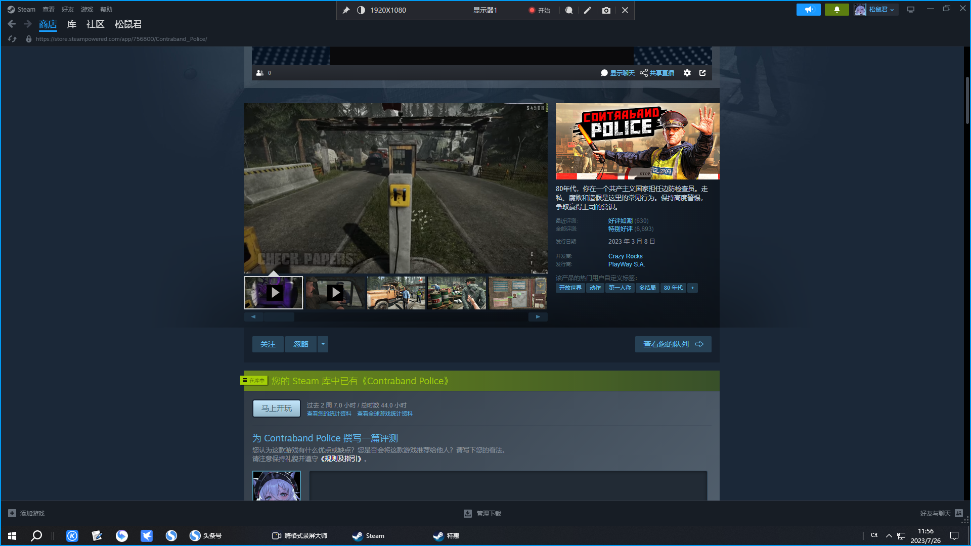Click the recorder webcam circle icon
Screen dimensions: 971x546
click(569, 10)
